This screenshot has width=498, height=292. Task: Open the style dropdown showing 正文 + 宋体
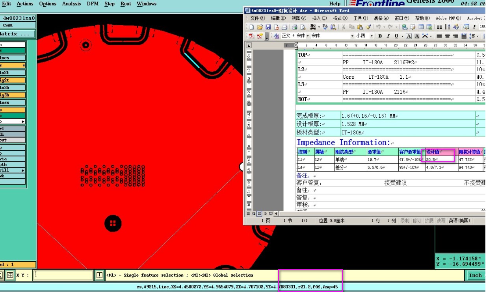pyautogui.click(x=308, y=36)
